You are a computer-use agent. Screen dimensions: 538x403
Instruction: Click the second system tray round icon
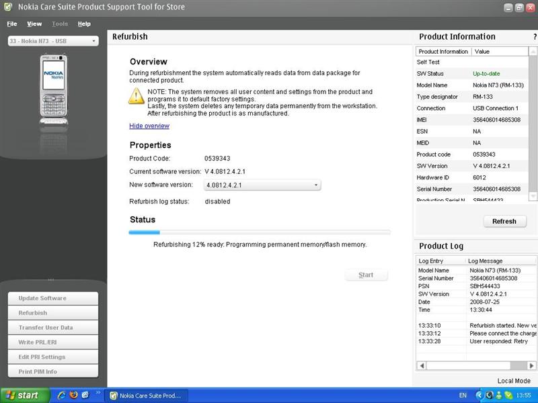(490, 396)
